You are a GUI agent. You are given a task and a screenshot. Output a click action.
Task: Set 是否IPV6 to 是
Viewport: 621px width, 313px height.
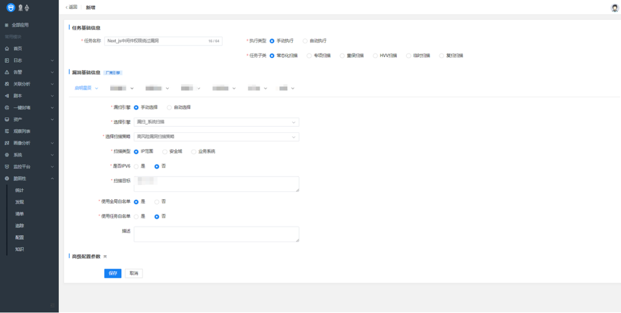click(137, 167)
